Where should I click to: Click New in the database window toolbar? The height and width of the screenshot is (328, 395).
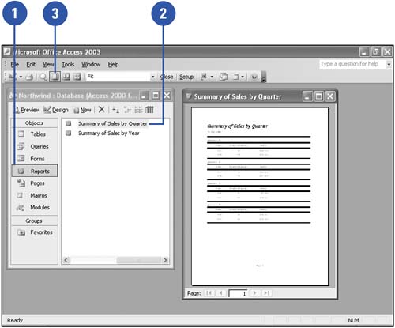coord(83,110)
